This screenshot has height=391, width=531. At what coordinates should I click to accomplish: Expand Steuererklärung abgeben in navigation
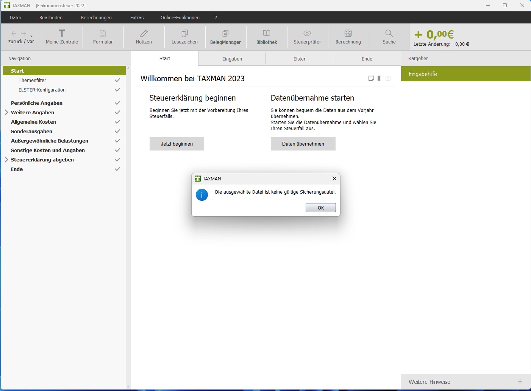(x=6, y=160)
